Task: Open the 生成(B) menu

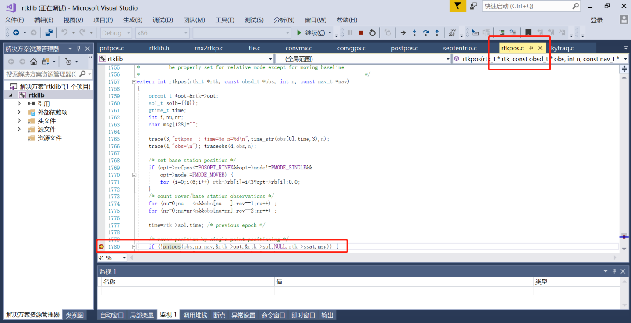Action: pos(133,20)
